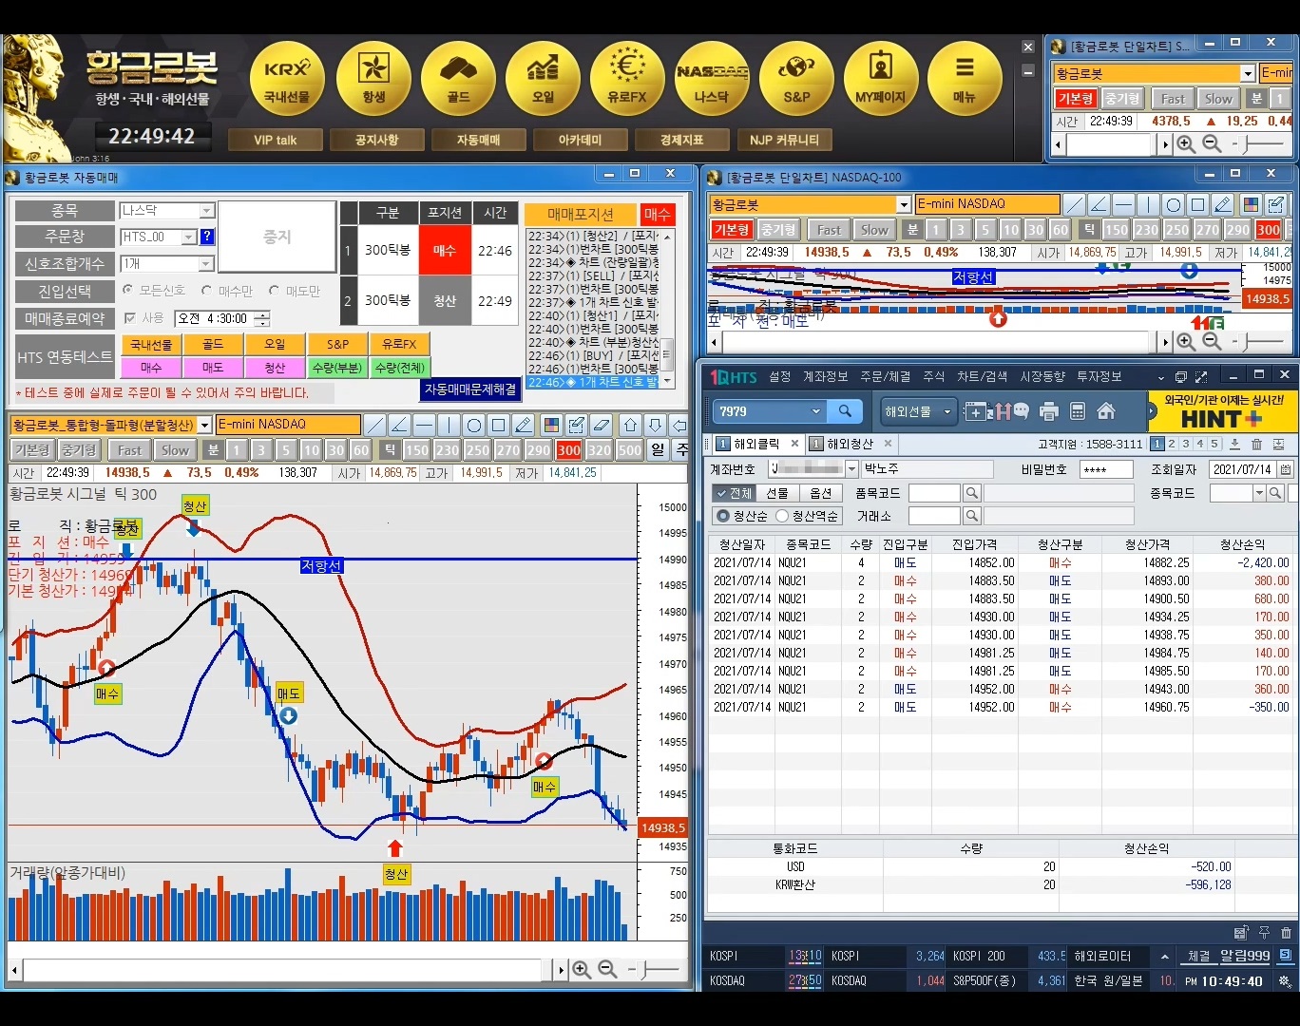Screen dimensions: 1300x1026
Task: Open the 해외선물 dropdown in 1QHTS
Action: tap(919, 411)
